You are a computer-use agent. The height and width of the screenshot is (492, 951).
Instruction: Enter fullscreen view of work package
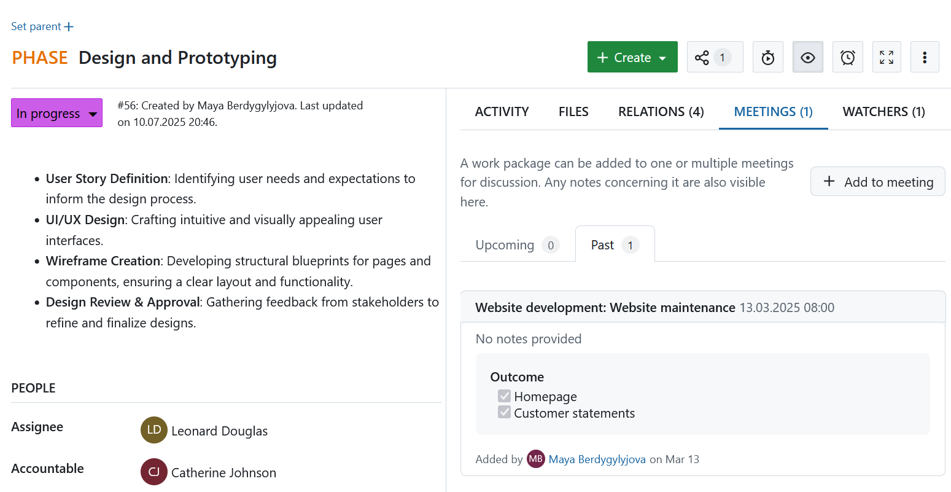886,57
